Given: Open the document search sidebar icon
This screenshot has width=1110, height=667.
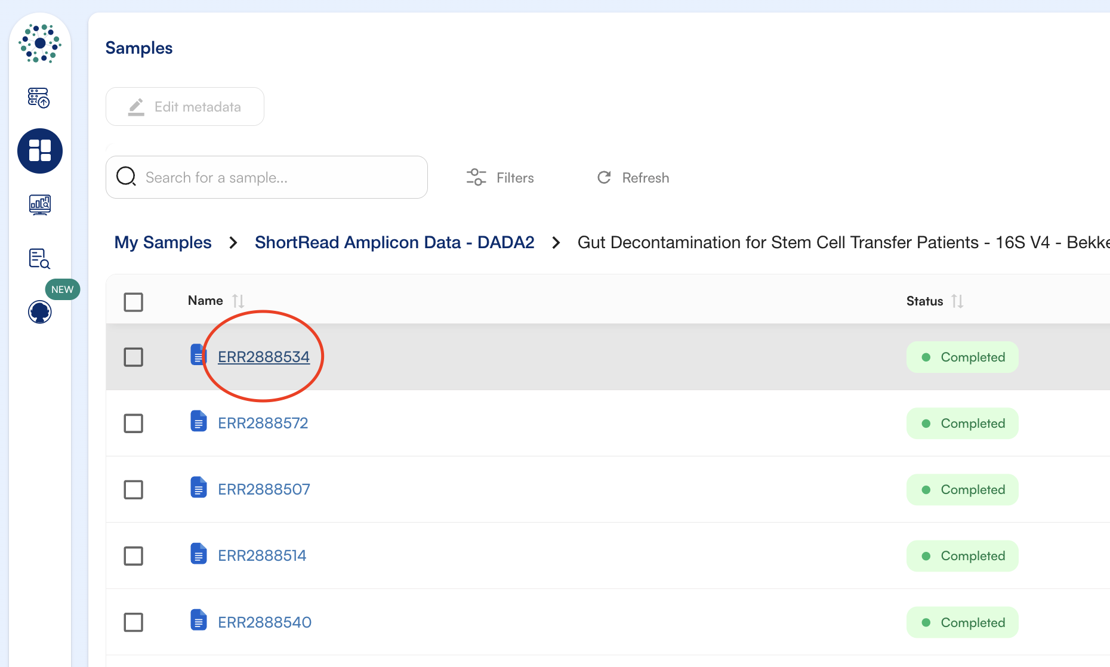Looking at the screenshot, I should pos(39,258).
